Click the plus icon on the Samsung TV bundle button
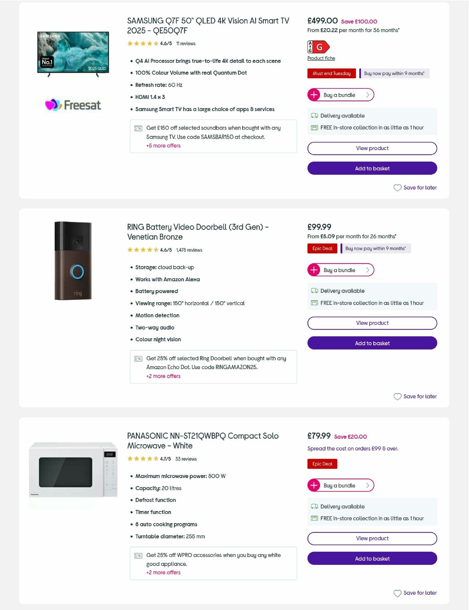 click(x=314, y=95)
